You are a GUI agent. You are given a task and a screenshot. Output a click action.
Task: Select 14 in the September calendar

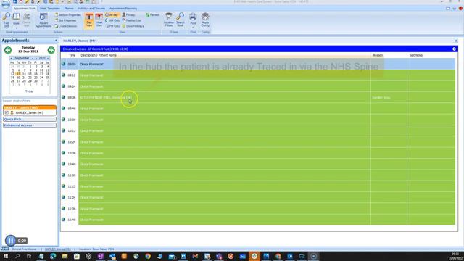(x=24, y=74)
